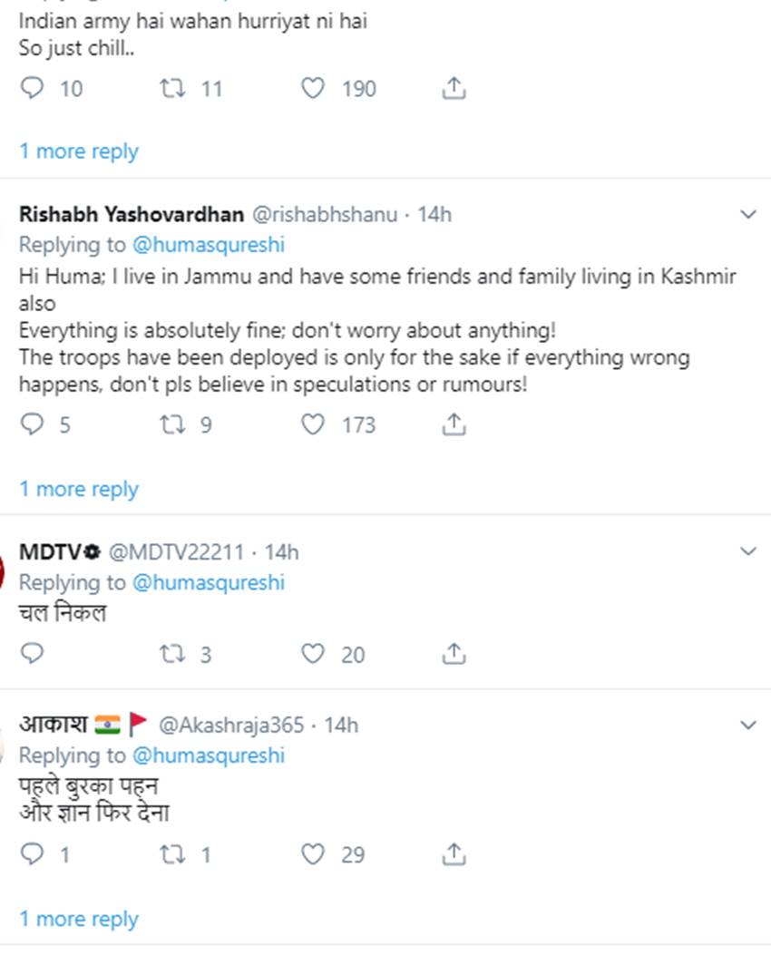The width and height of the screenshot is (771, 974).
Task: Reply to the MDTV tweet
Action: pyautogui.click(x=32, y=654)
